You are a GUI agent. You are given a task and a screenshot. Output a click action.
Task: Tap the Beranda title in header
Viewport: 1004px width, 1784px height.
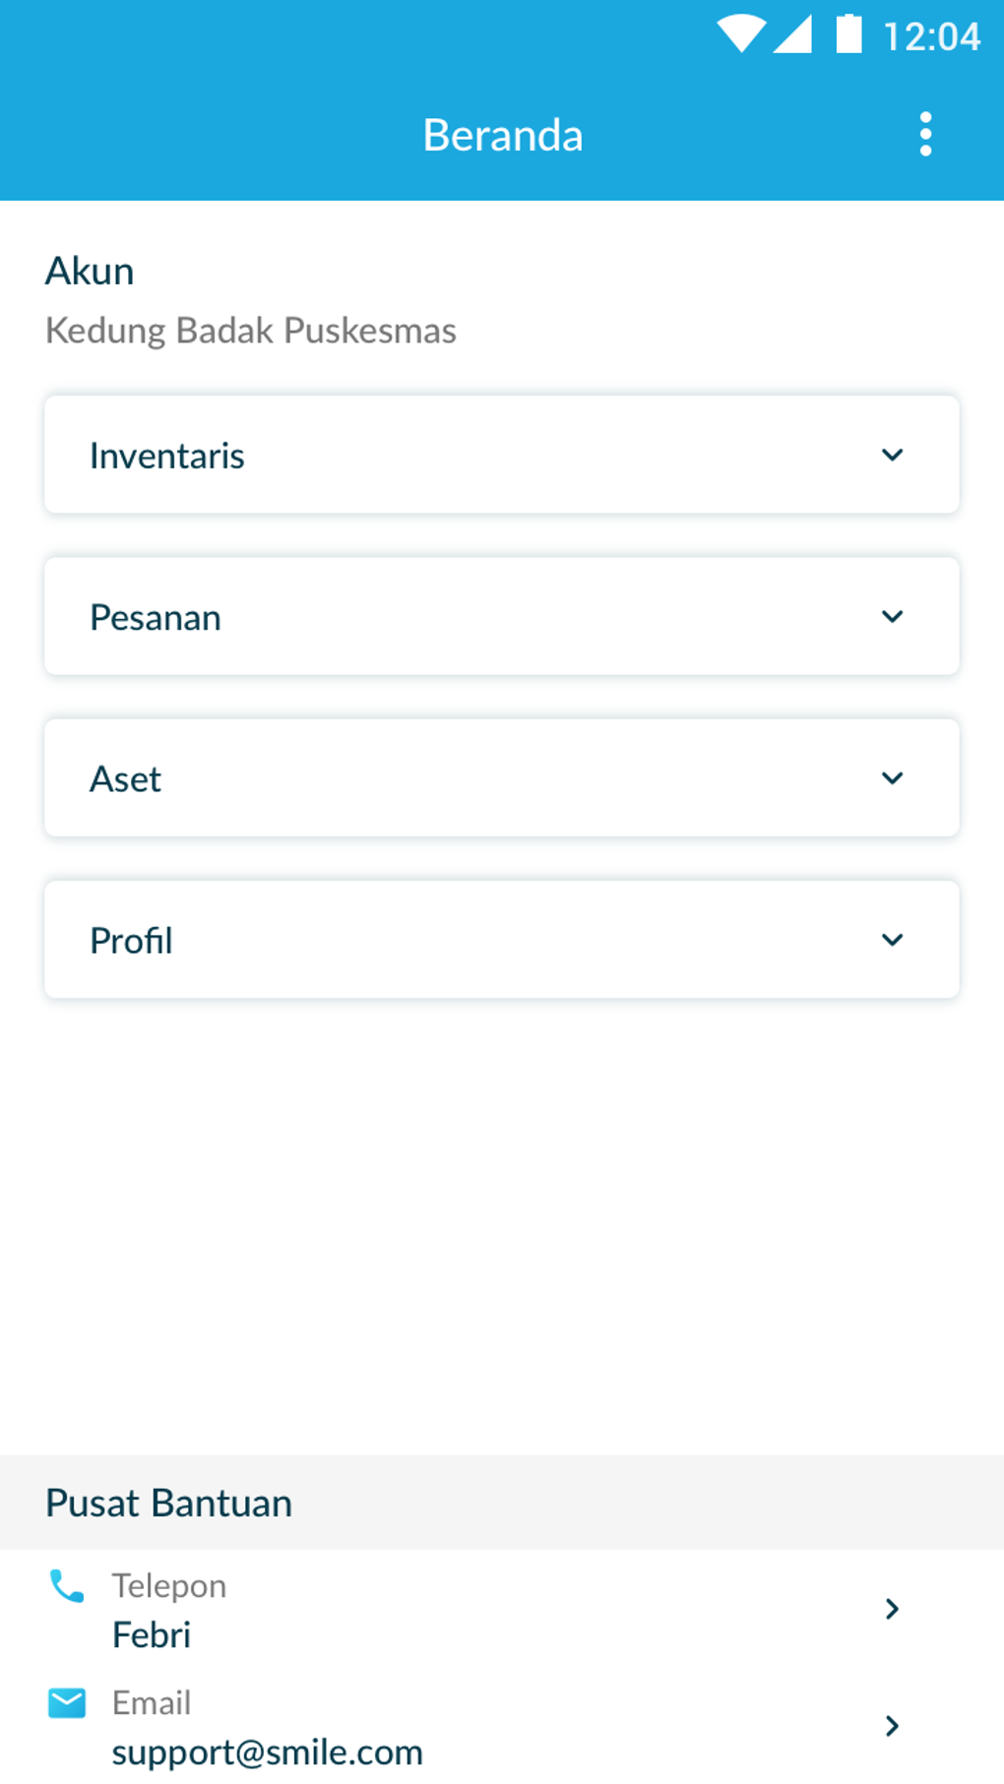(502, 135)
